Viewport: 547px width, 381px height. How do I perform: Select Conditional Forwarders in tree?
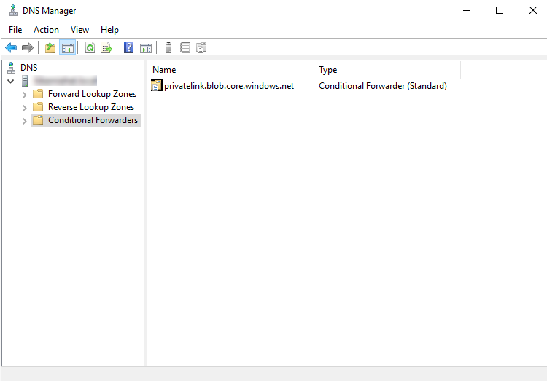click(93, 120)
